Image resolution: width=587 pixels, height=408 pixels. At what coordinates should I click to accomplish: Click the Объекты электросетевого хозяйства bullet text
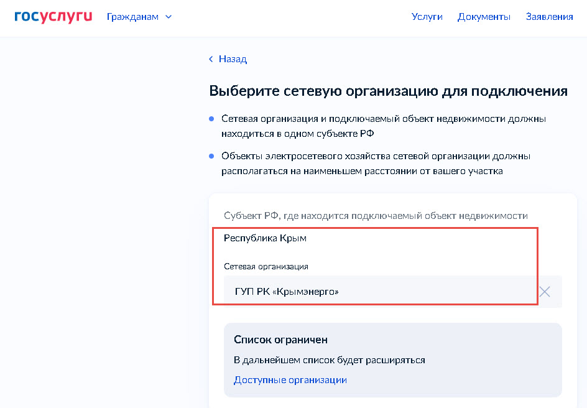pos(376,164)
